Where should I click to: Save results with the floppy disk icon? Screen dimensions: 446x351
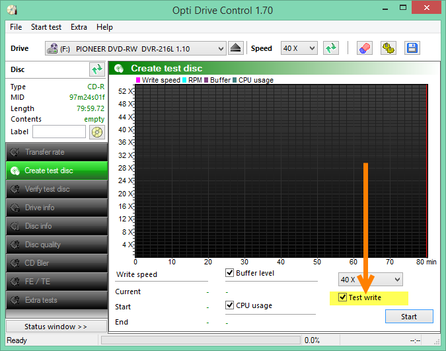[x=412, y=48]
